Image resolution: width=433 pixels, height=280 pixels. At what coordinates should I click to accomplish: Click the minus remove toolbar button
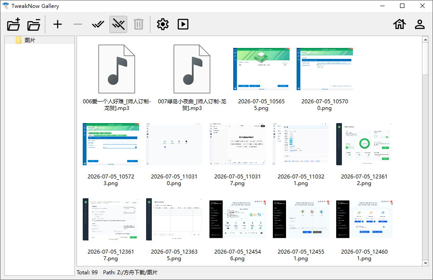pos(78,24)
